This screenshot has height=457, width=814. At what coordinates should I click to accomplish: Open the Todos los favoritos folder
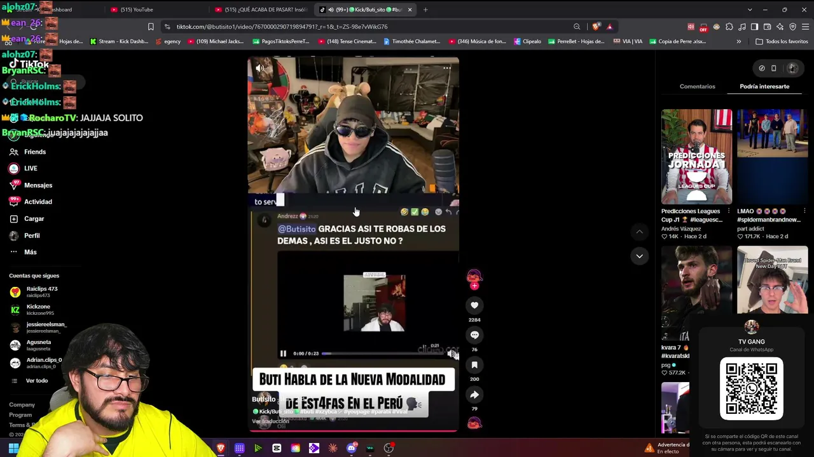[x=782, y=41]
